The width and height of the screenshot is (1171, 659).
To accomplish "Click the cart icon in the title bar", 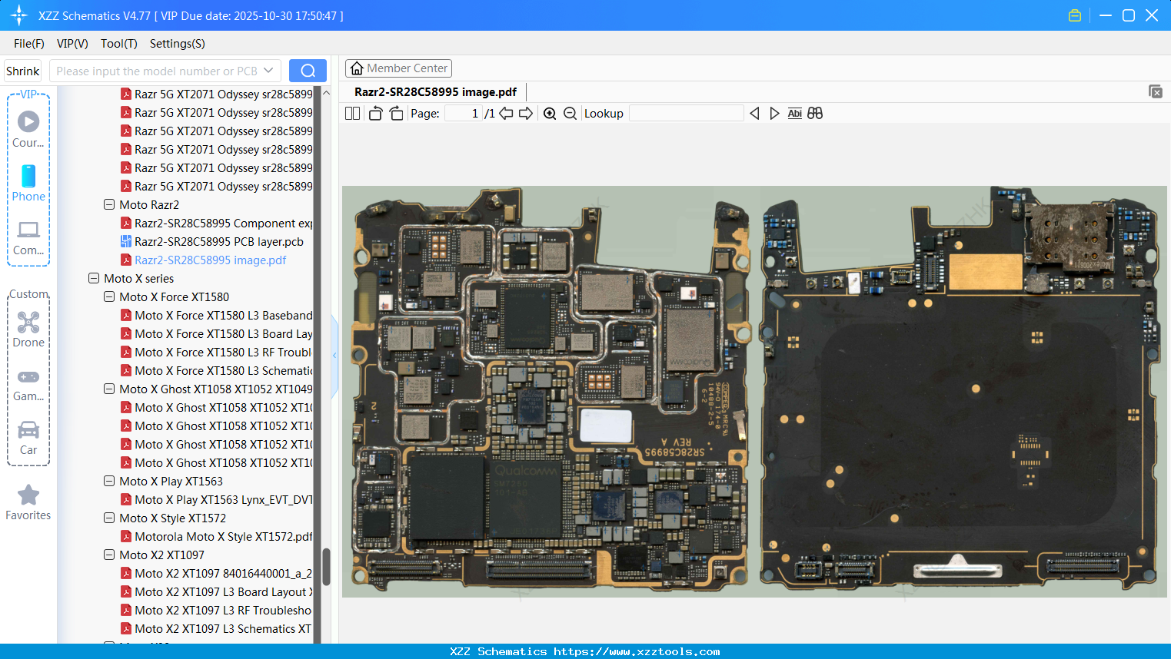I will coord(1075,15).
